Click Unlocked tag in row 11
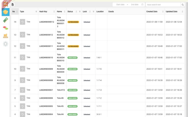 pyautogui.click(x=87, y=58)
